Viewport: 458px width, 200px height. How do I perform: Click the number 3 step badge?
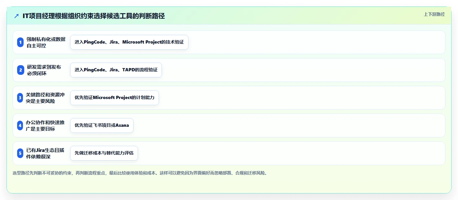[x=20, y=98]
